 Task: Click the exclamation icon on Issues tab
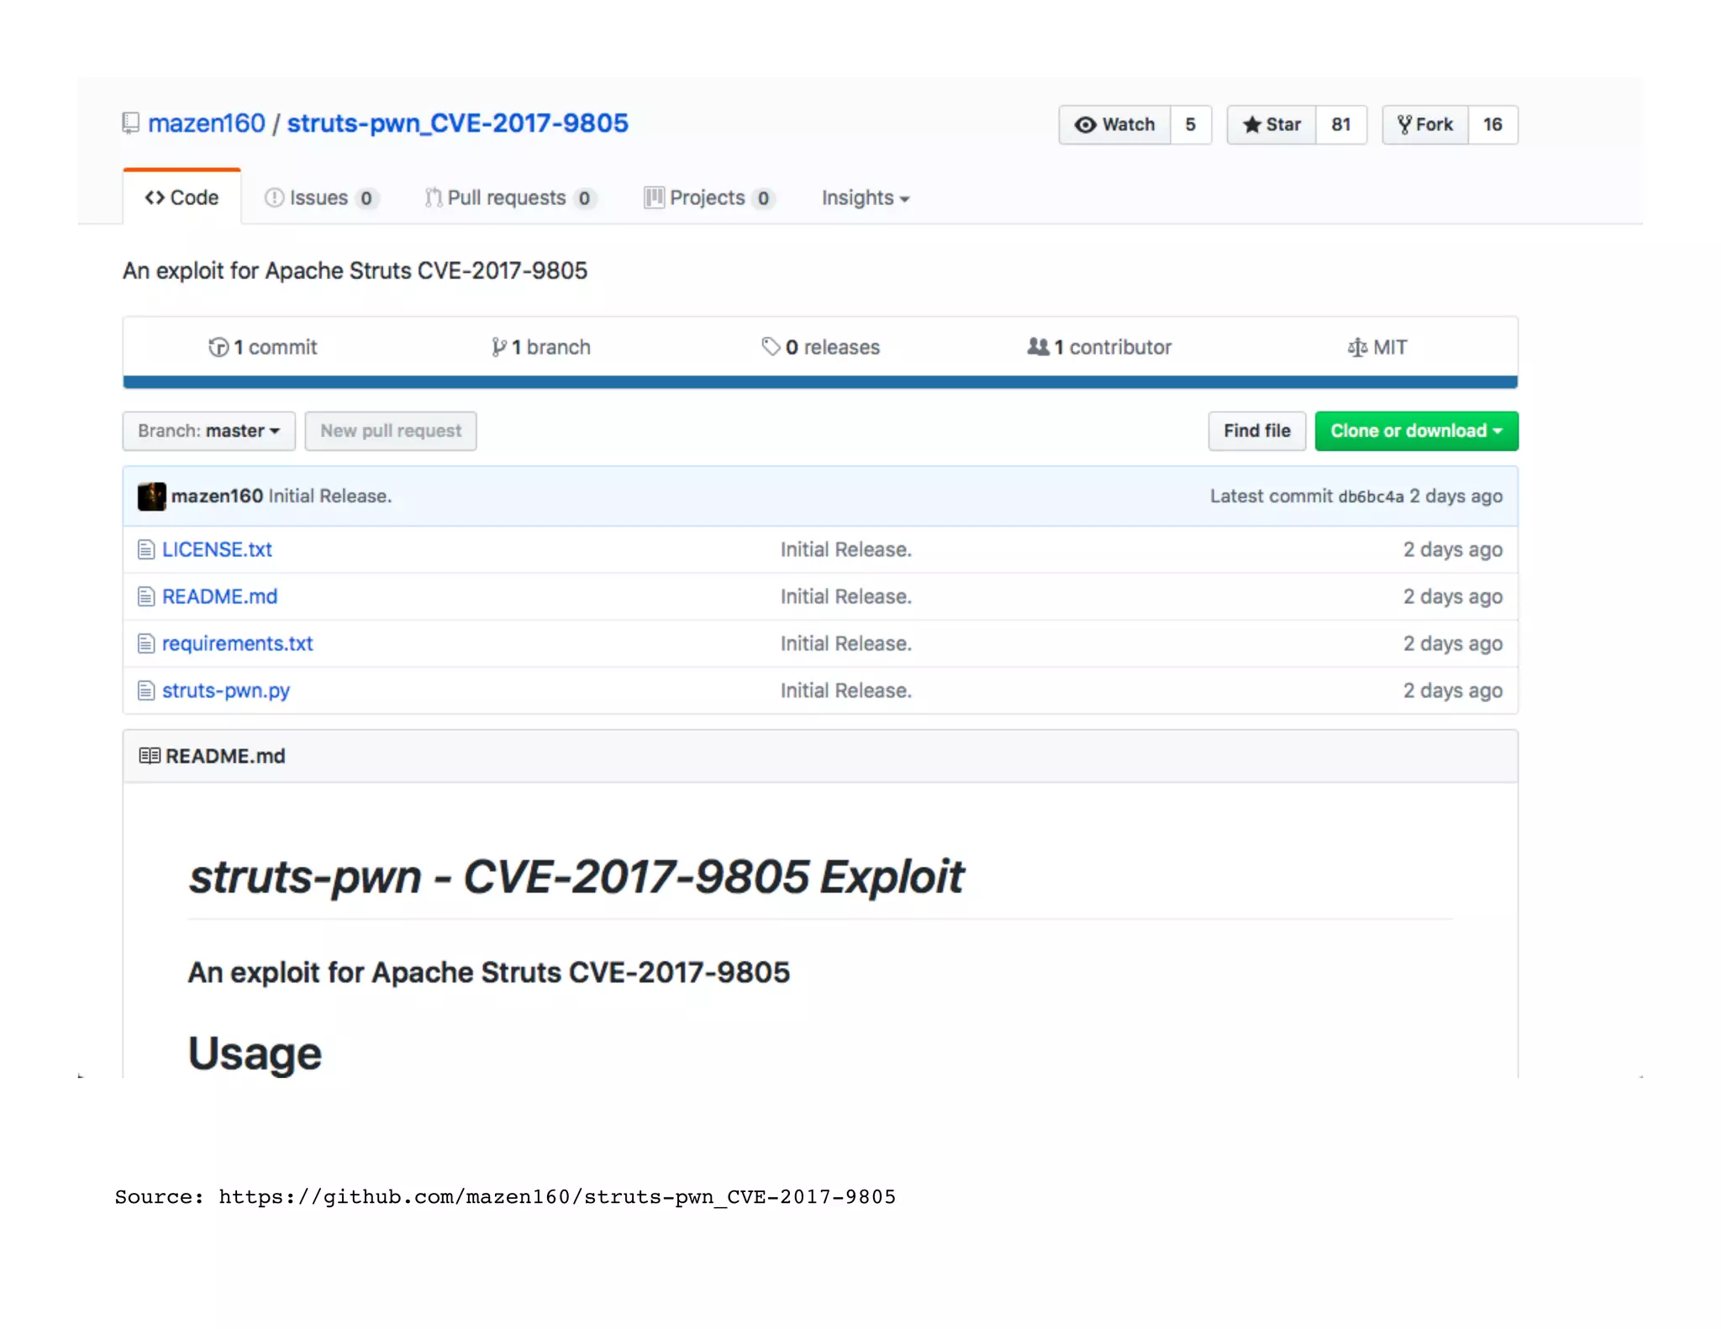(x=274, y=197)
